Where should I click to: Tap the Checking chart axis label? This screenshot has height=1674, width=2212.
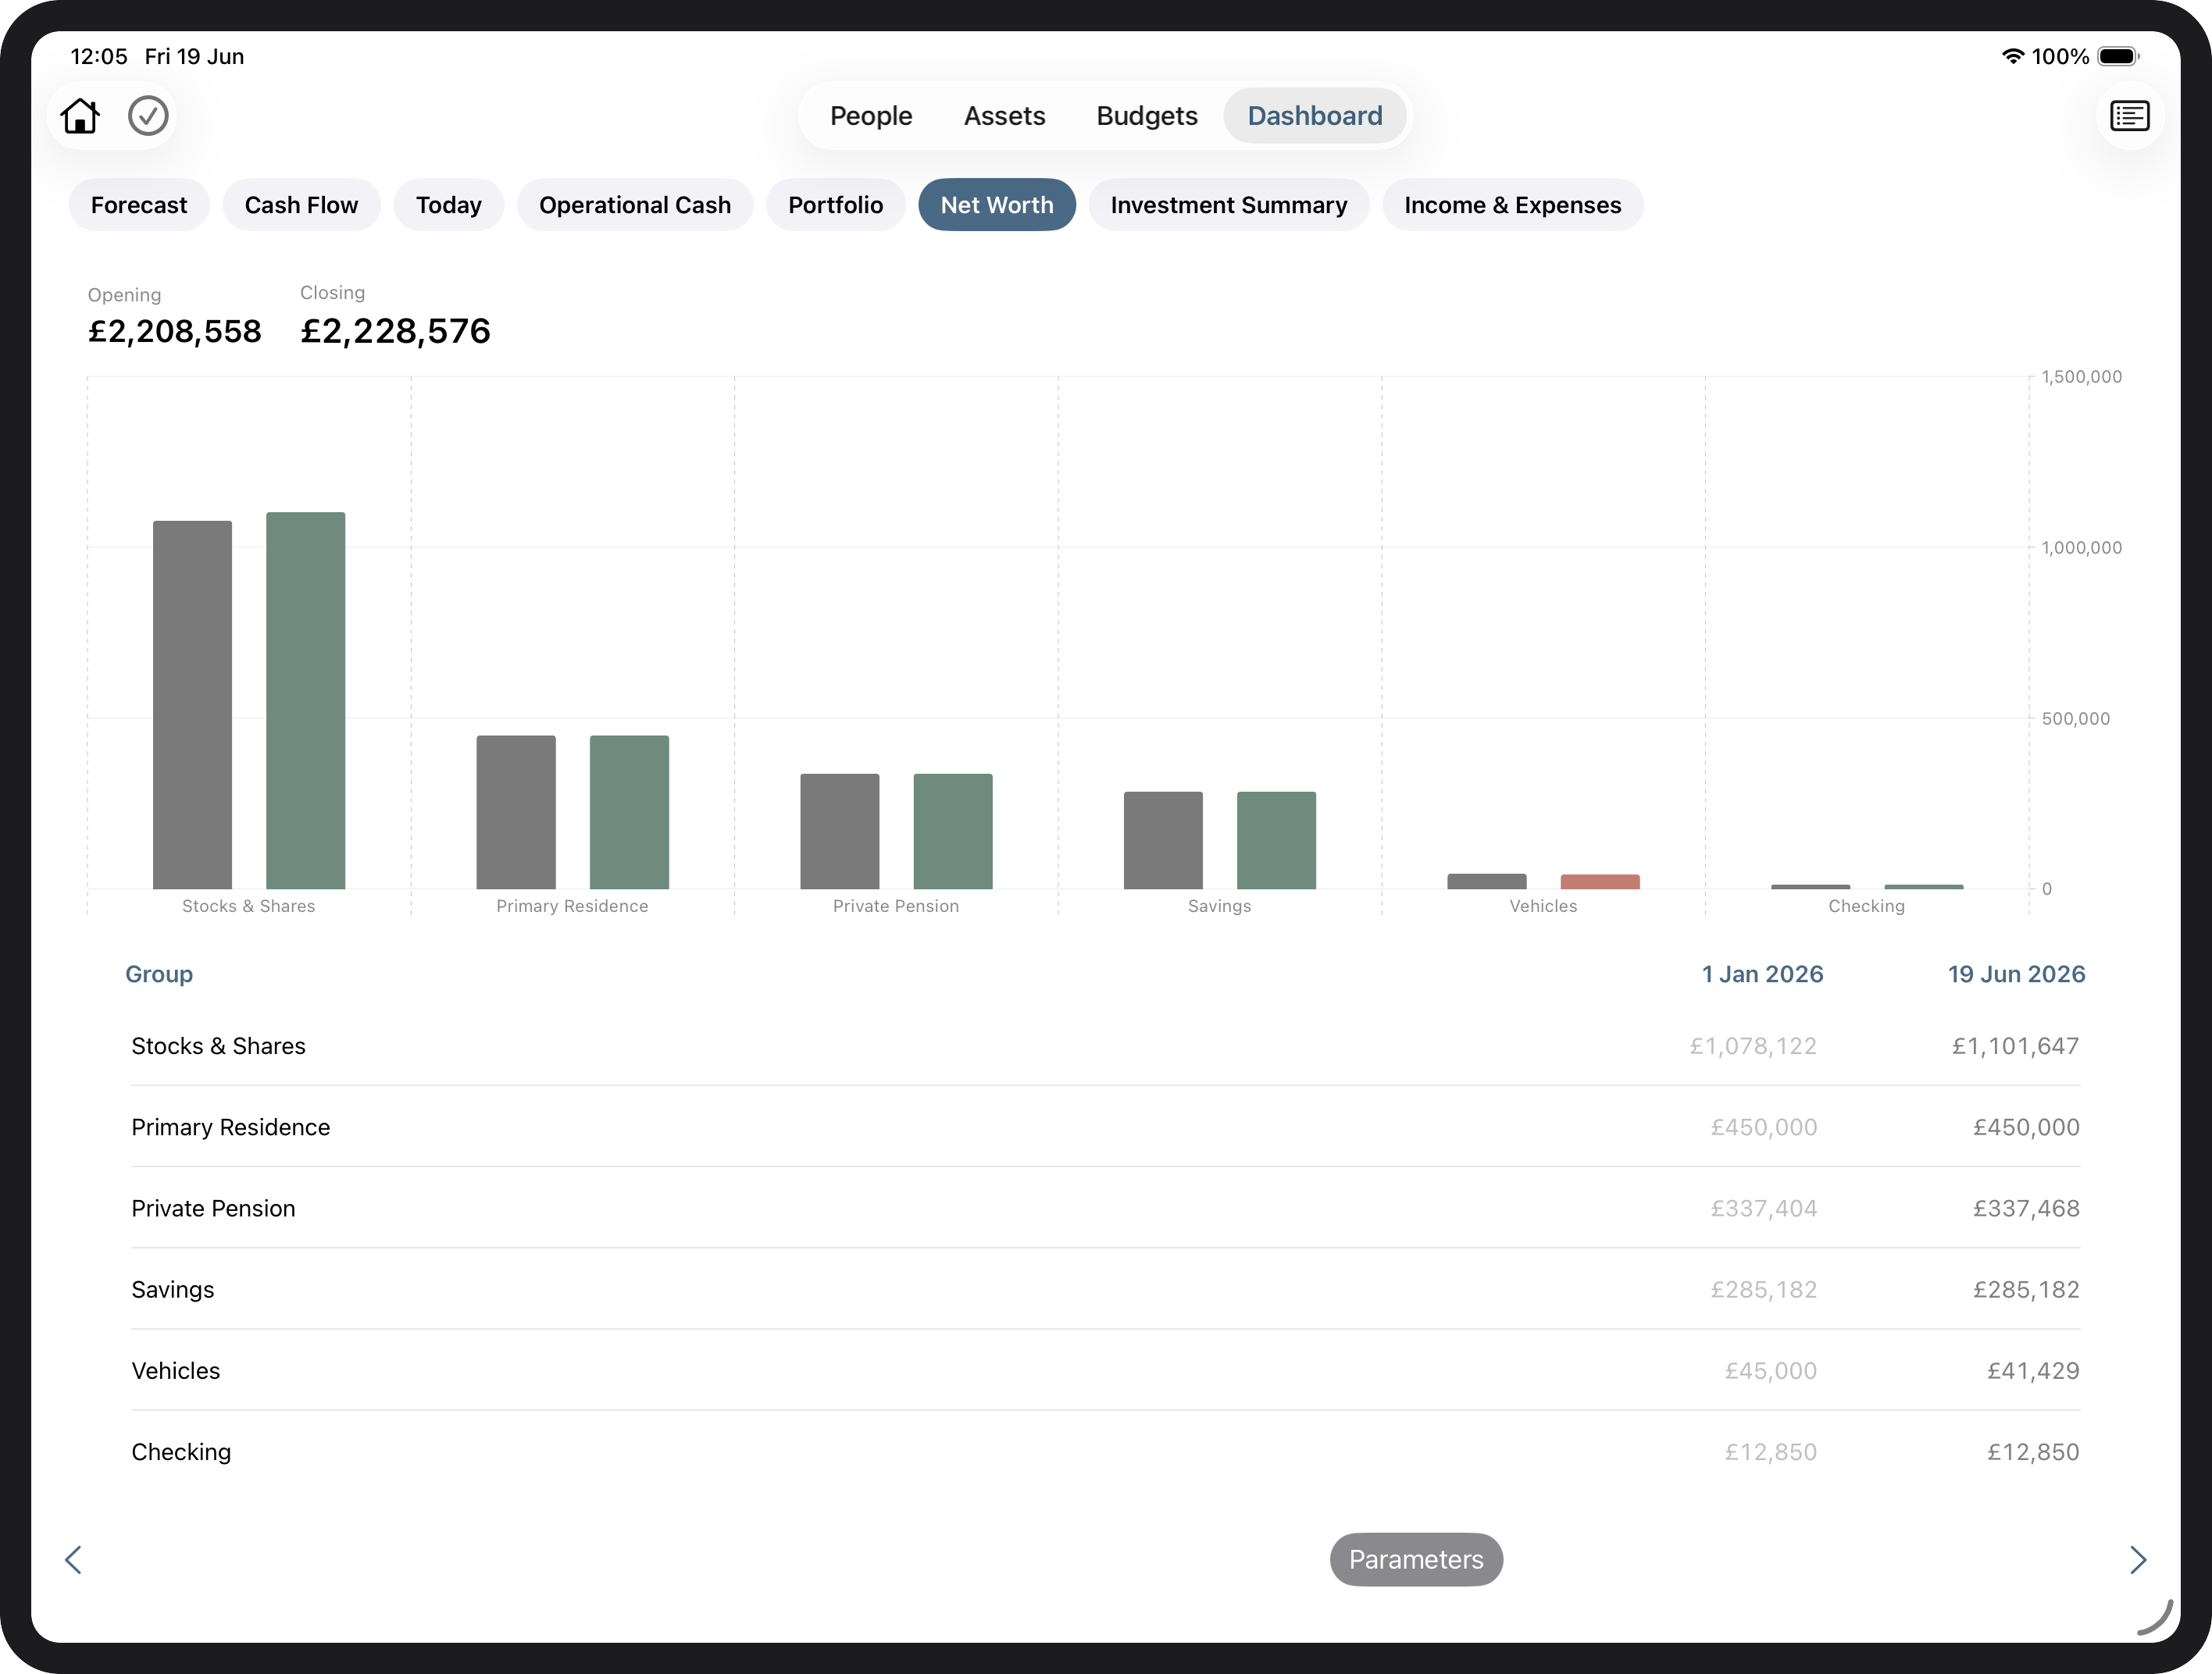point(1866,906)
